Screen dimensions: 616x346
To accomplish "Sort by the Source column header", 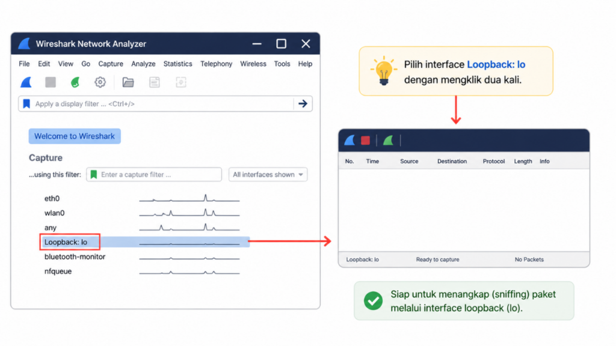I will point(409,161).
